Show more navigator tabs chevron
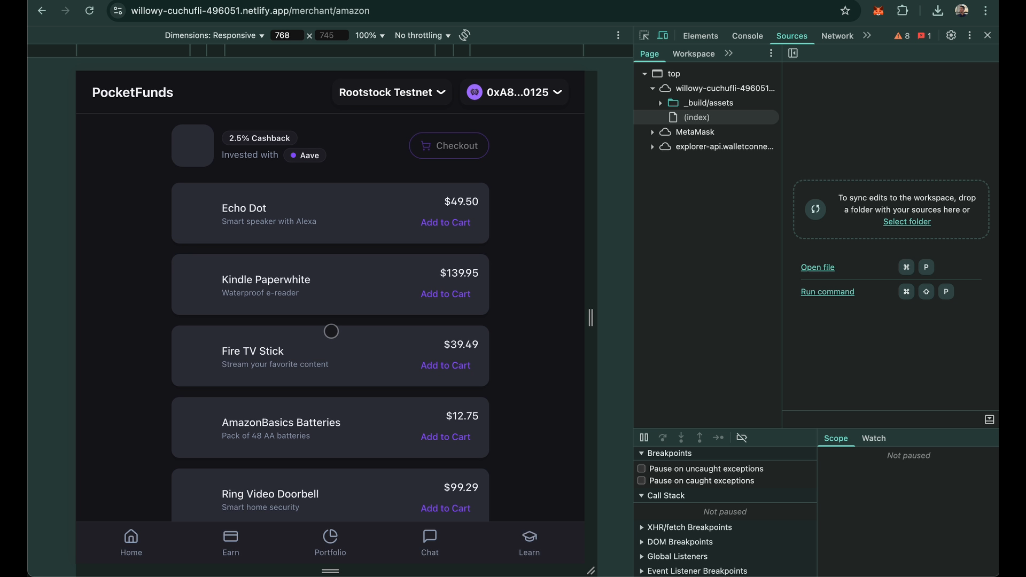Image resolution: width=1026 pixels, height=577 pixels. 728,53
